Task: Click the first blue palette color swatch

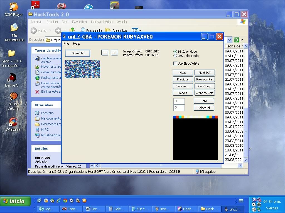Action: [175, 117]
